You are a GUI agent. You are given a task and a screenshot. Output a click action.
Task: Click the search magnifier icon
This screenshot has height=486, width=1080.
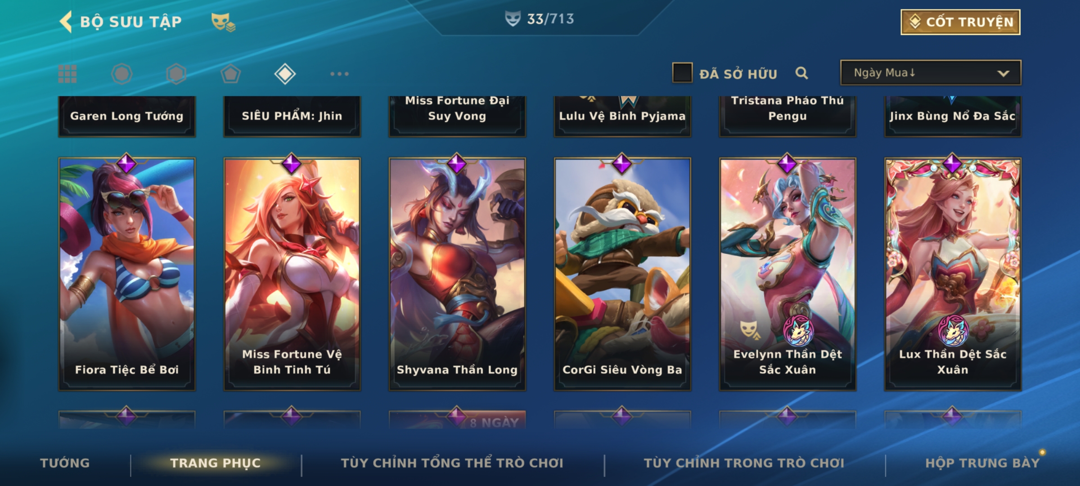click(x=801, y=73)
